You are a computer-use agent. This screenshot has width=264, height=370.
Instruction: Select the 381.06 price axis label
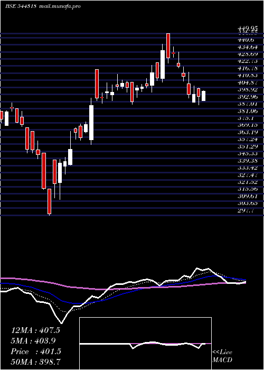click(248, 111)
